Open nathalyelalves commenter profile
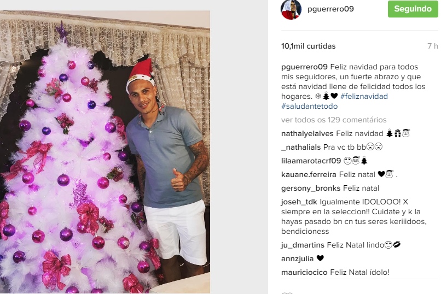The width and height of the screenshot is (441, 294). click(307, 134)
